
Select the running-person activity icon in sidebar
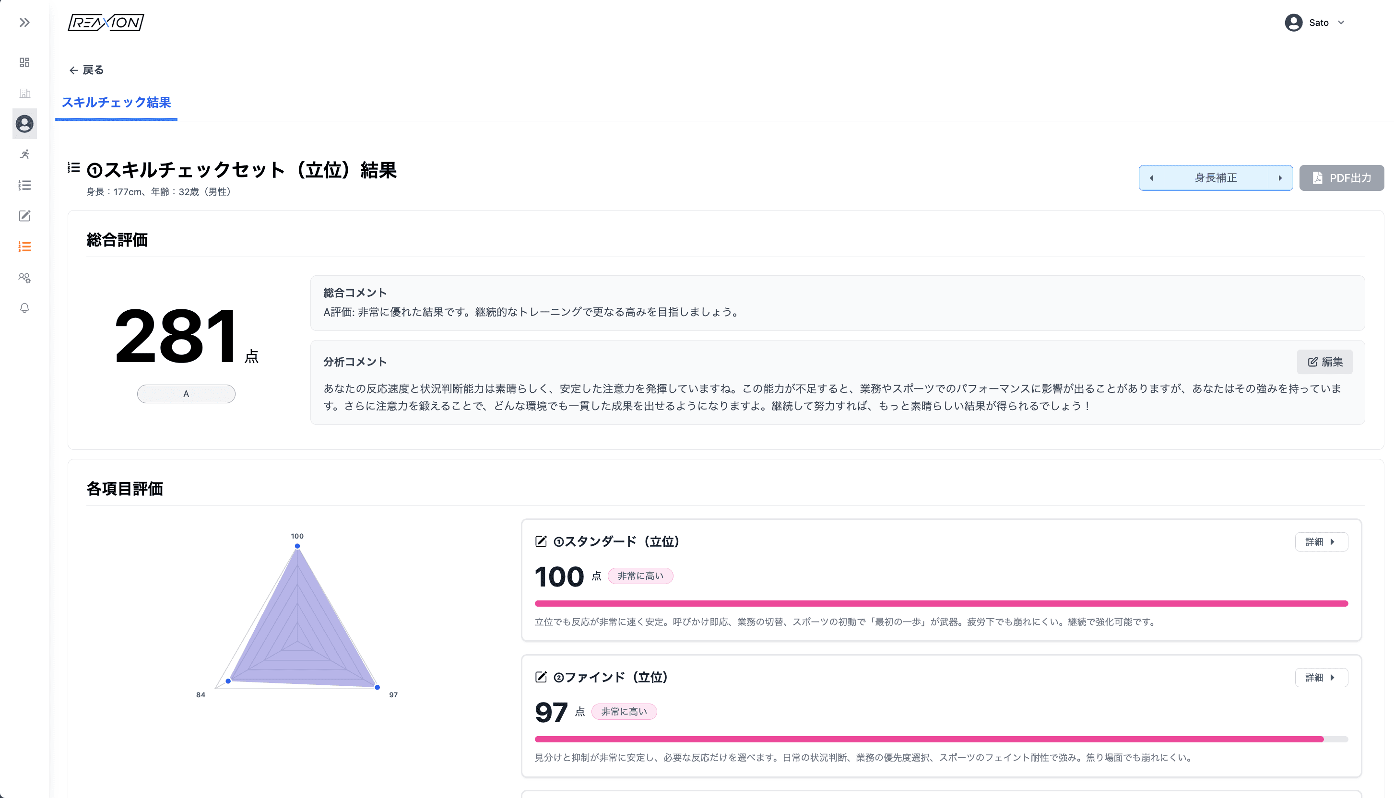click(24, 154)
